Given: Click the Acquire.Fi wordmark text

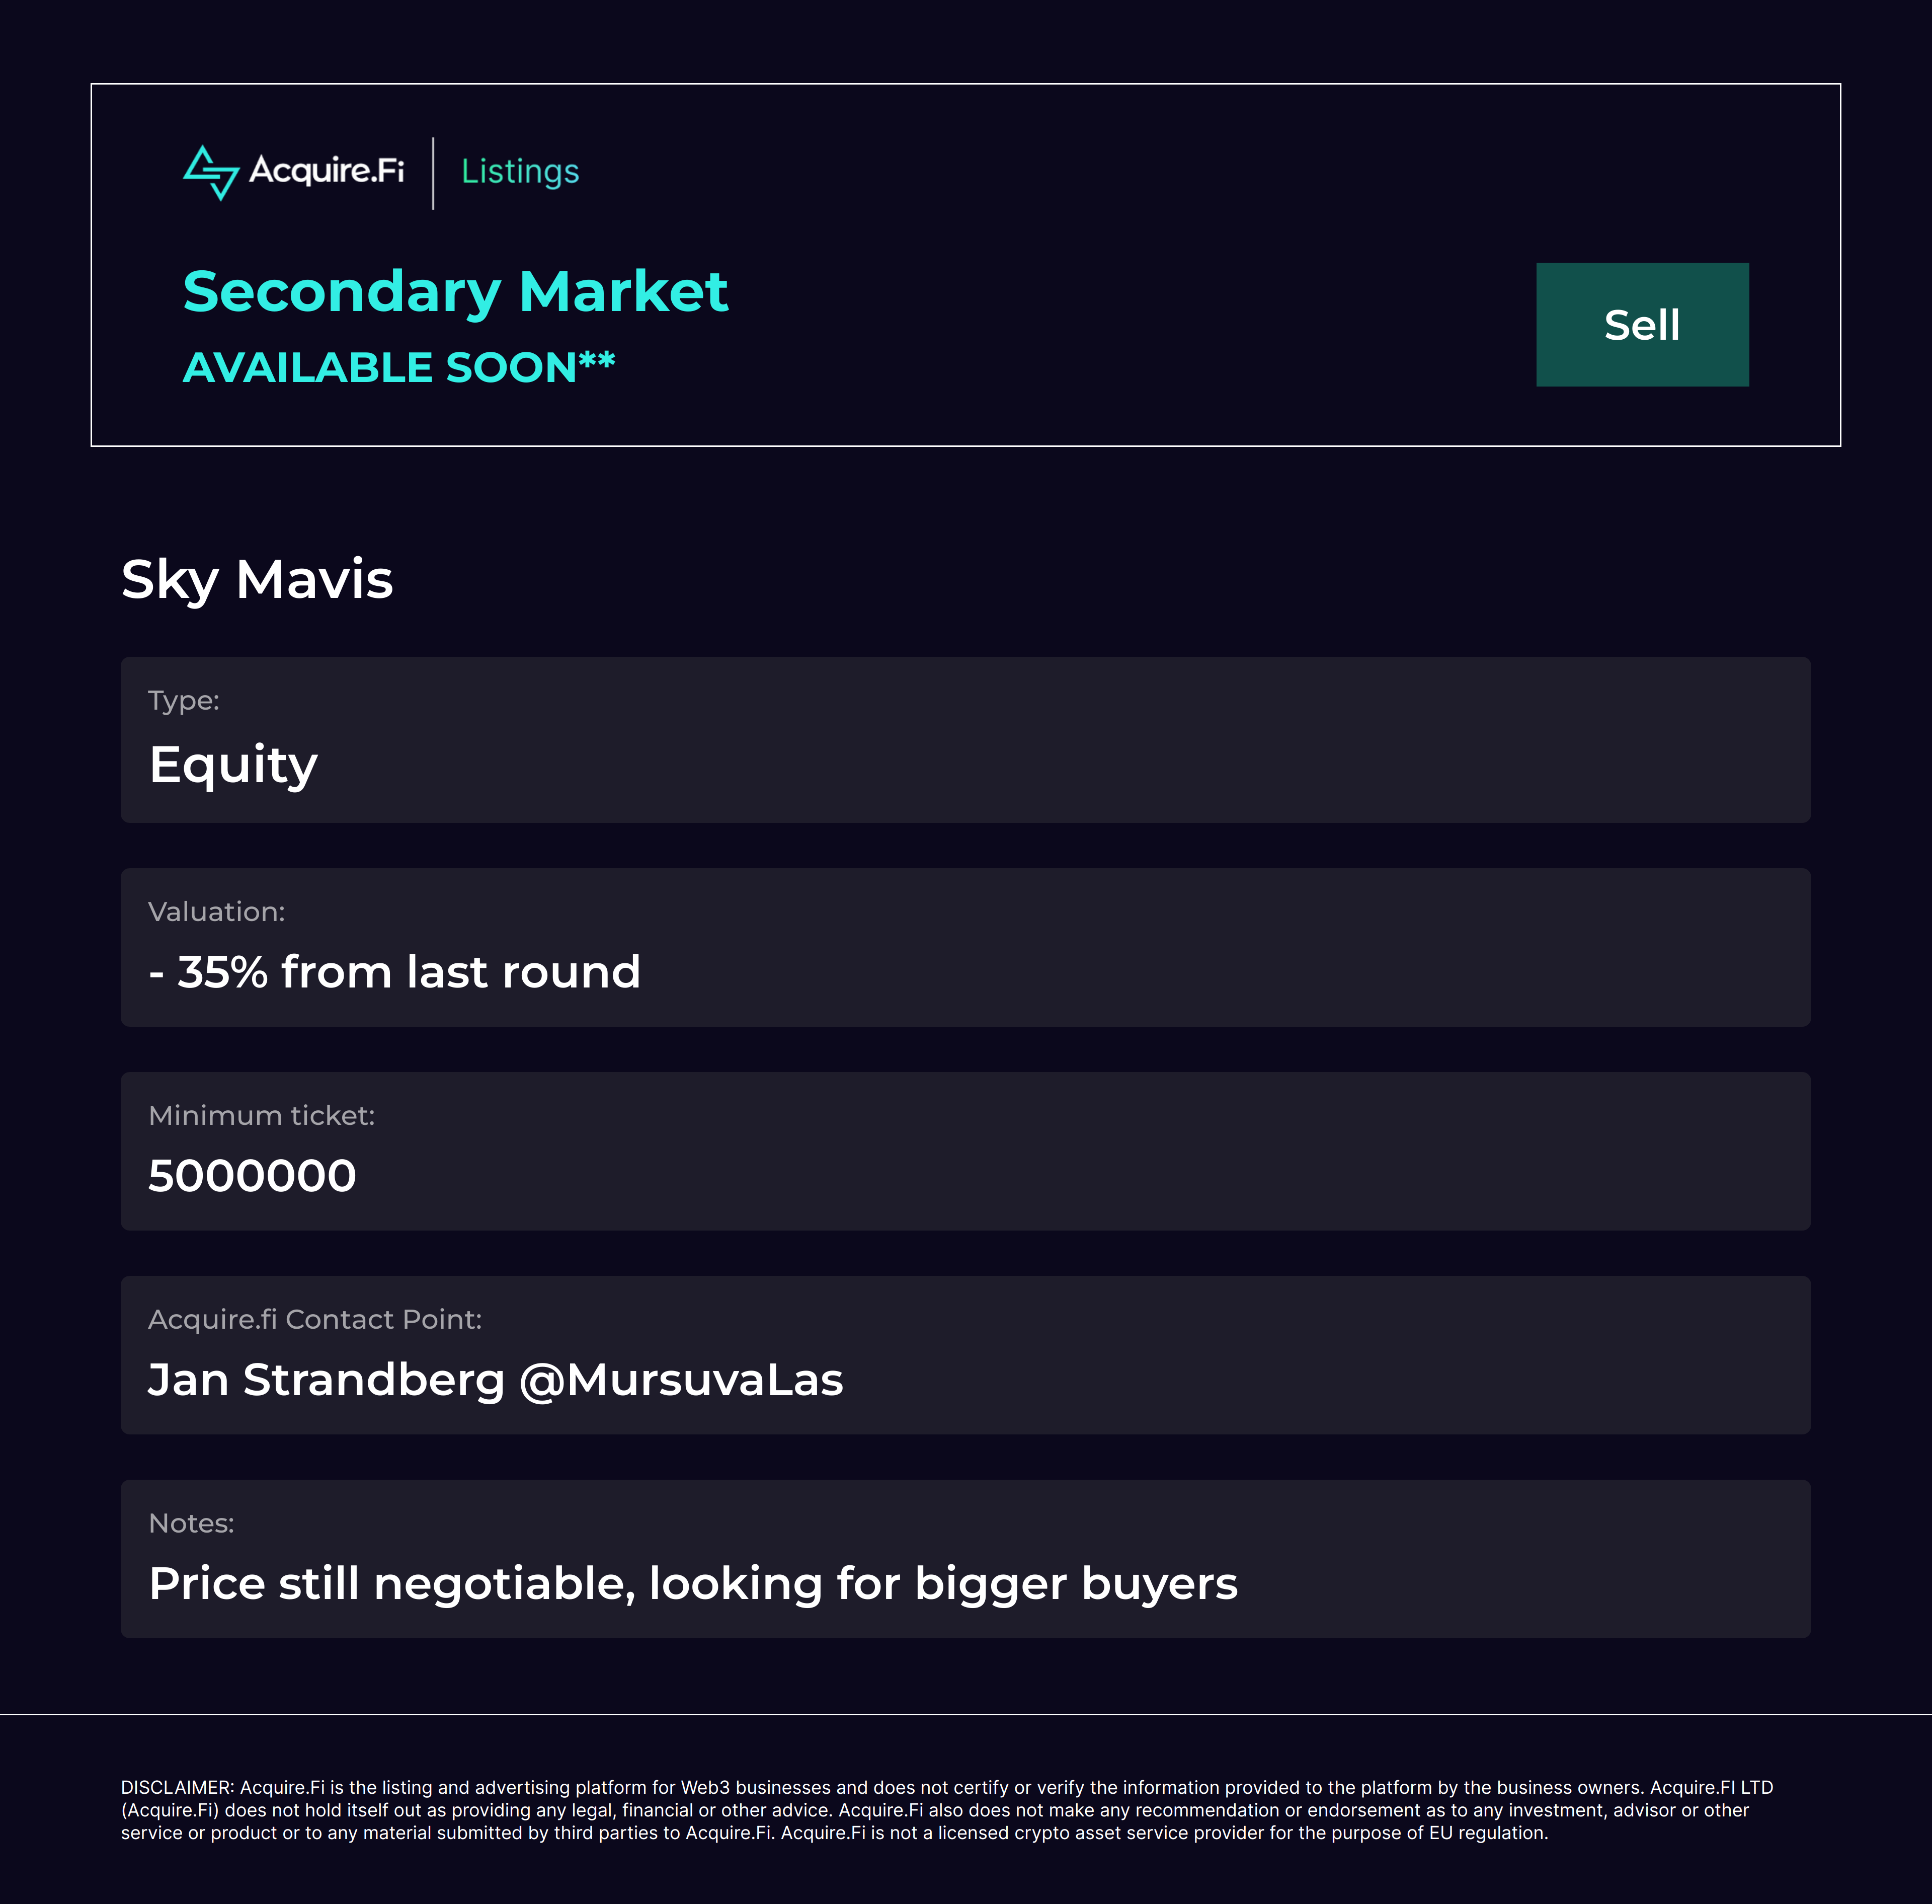Looking at the screenshot, I should tap(327, 171).
